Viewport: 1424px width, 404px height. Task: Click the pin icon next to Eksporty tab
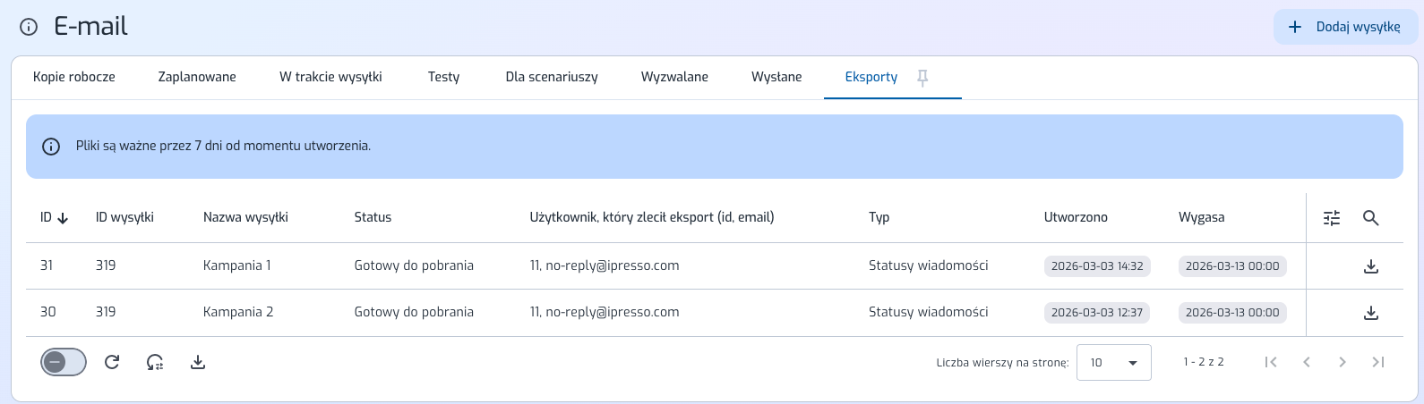click(922, 78)
